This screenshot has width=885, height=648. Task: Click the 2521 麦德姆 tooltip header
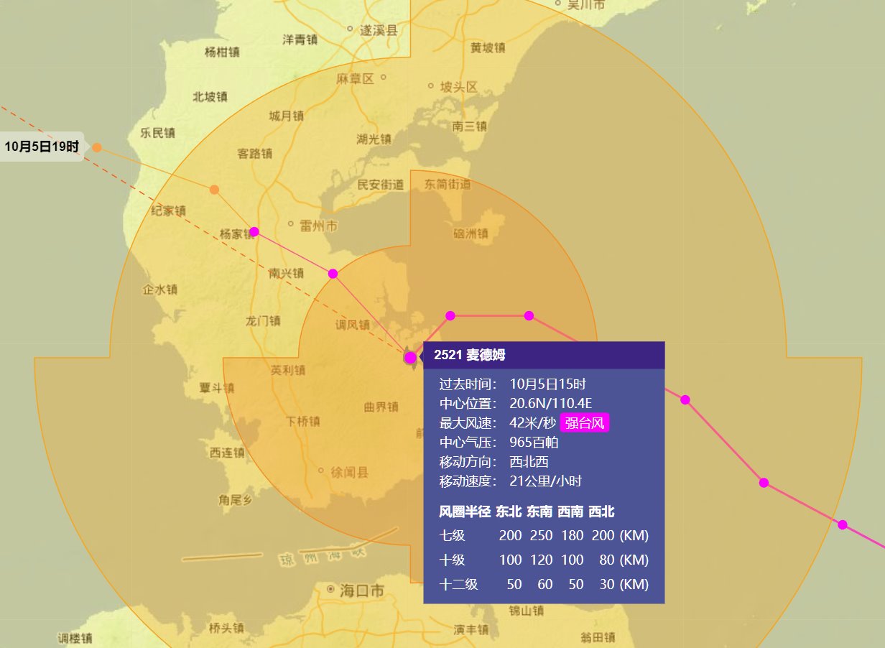click(543, 355)
